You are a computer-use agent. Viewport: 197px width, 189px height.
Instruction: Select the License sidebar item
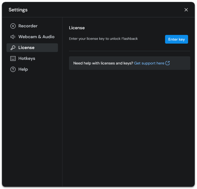[x=27, y=48]
